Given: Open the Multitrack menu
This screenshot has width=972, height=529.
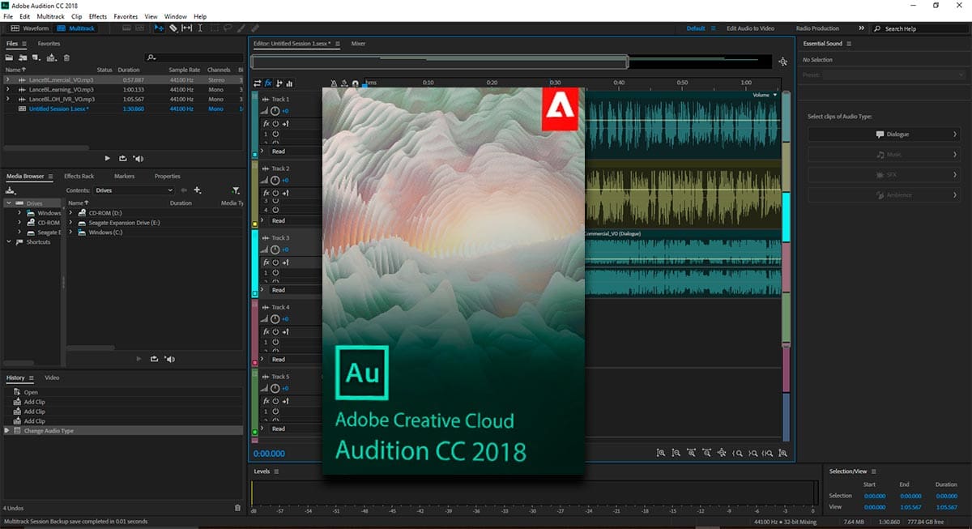Looking at the screenshot, I should pyautogui.click(x=50, y=16).
